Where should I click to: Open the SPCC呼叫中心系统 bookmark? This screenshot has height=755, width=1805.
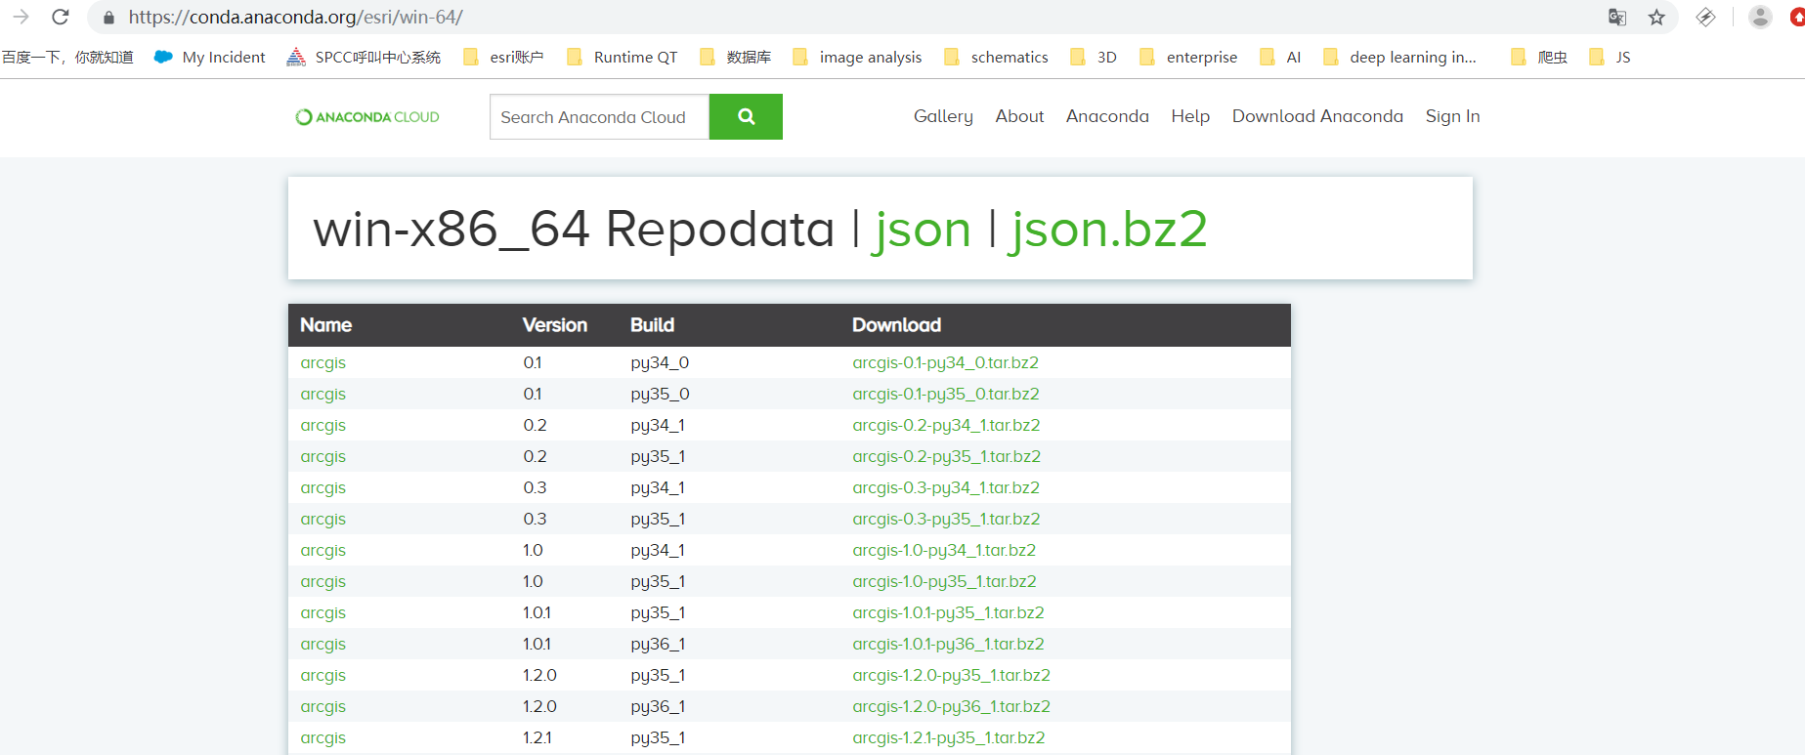(x=364, y=57)
